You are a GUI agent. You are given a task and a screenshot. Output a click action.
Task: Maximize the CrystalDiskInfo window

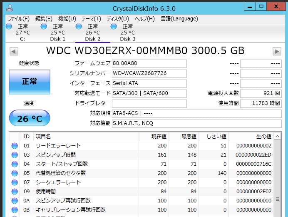261,6
